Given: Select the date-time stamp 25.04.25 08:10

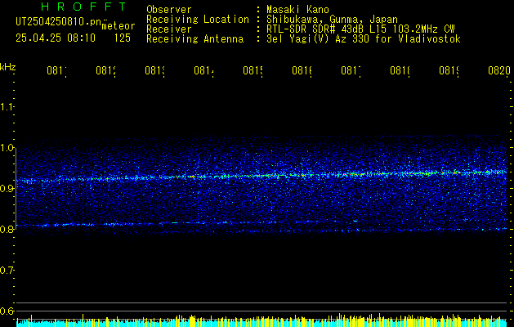Looking at the screenshot, I should (x=56, y=38).
